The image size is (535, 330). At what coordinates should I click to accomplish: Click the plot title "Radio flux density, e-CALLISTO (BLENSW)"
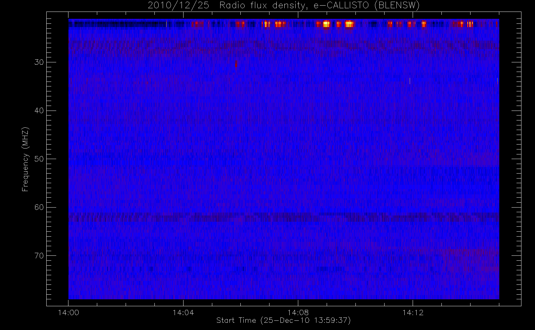point(319,6)
